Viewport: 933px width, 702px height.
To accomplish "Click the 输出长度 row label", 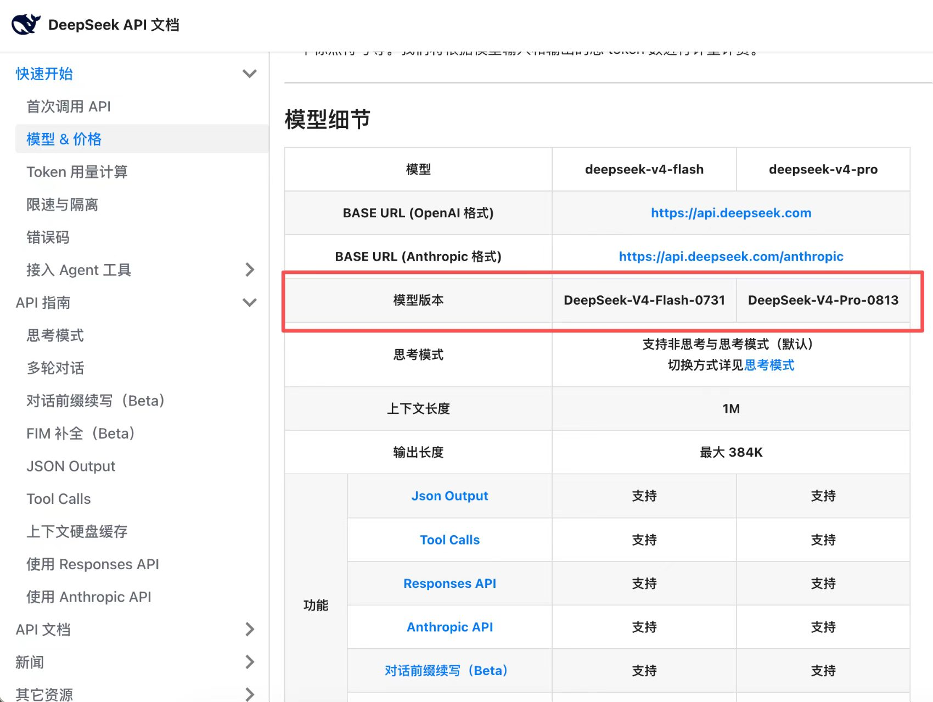I will 418,452.
